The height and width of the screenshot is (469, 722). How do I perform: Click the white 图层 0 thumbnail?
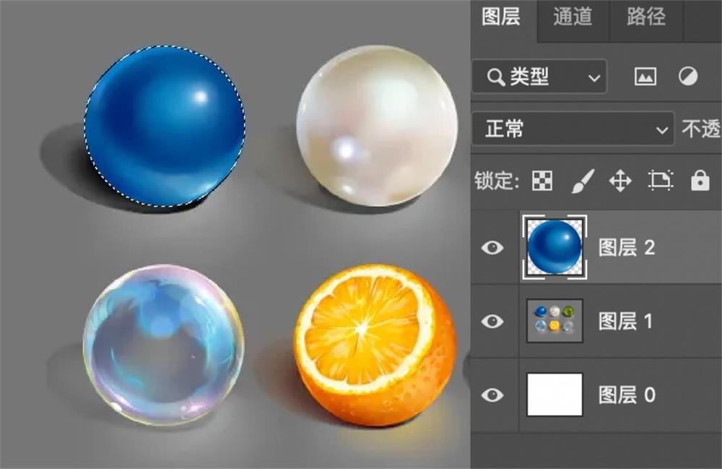click(554, 395)
